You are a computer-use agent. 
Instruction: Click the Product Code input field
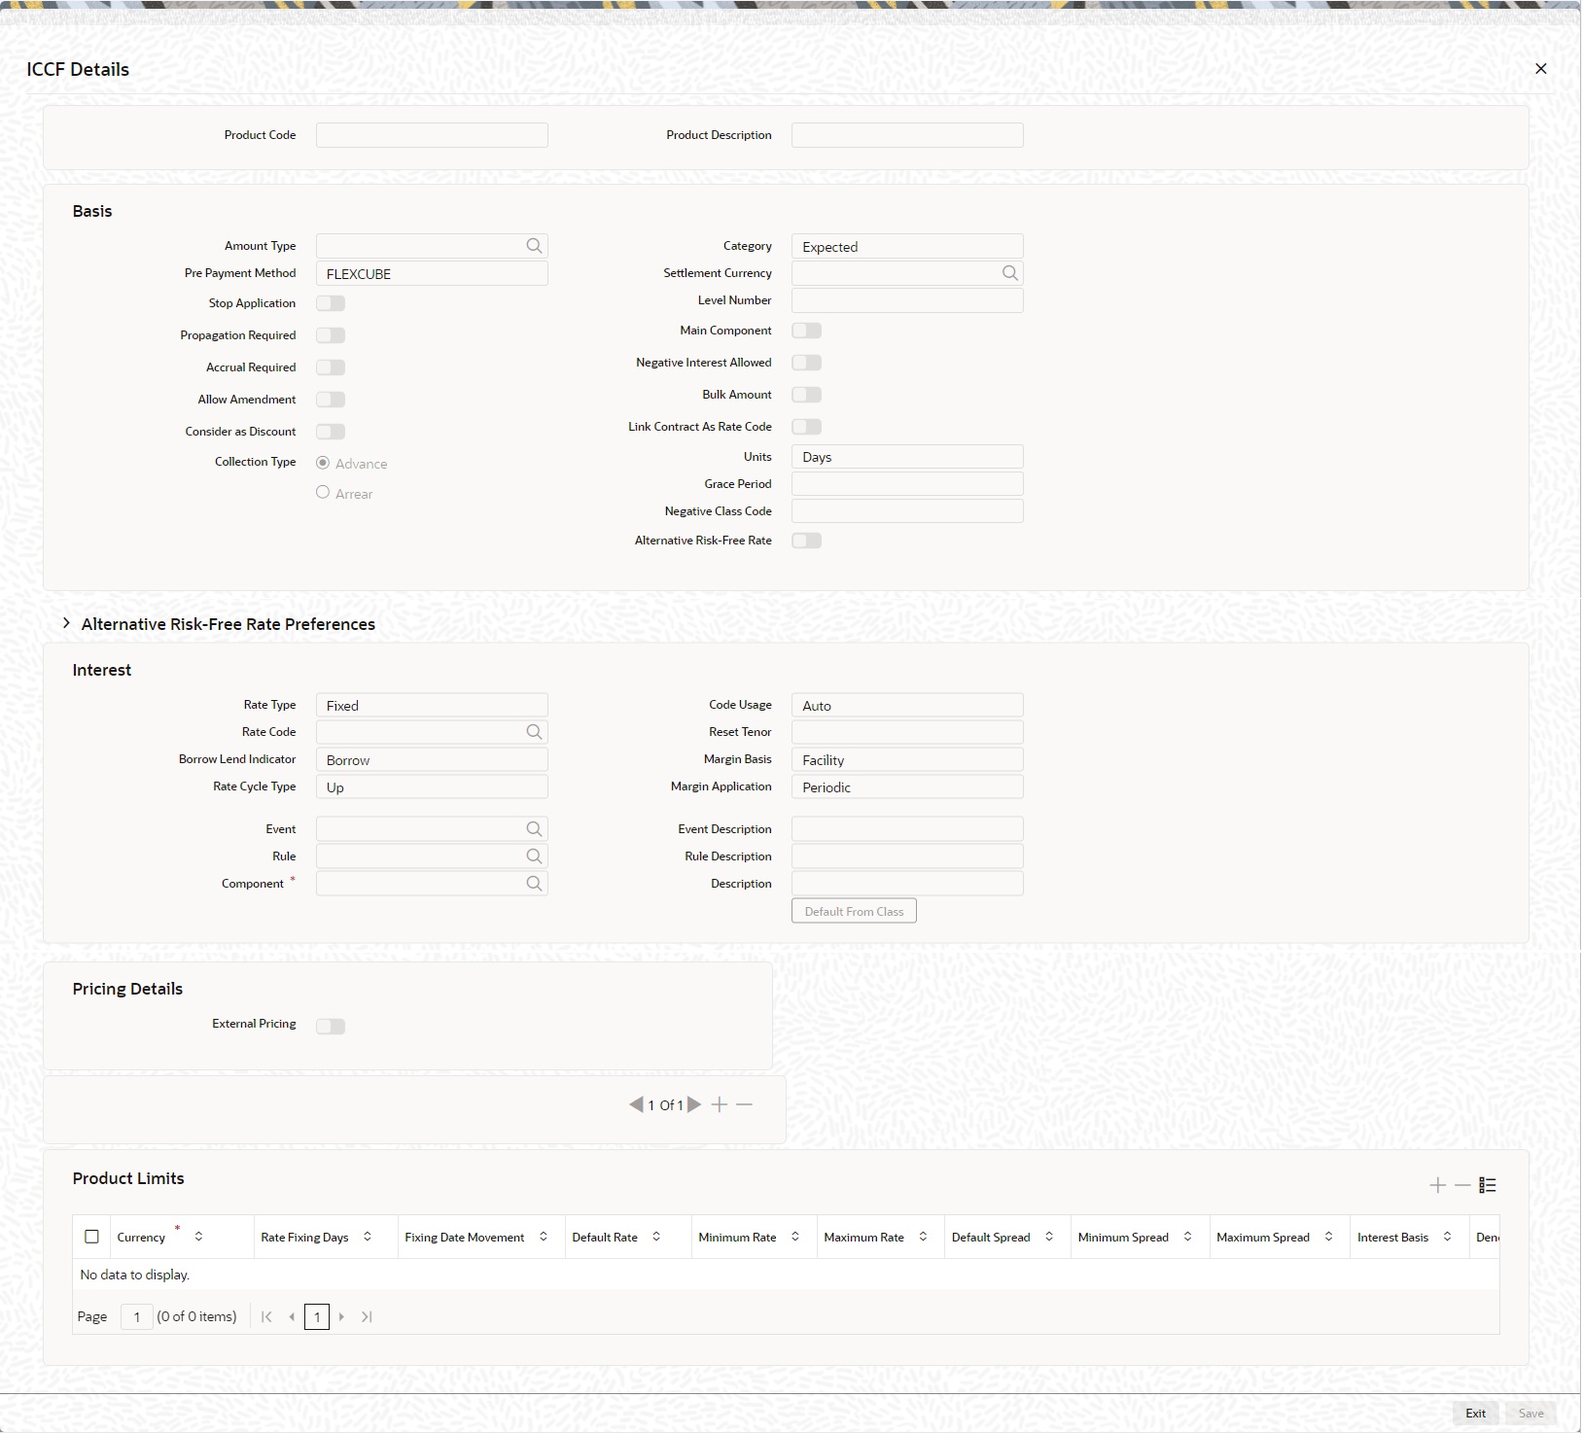point(432,135)
